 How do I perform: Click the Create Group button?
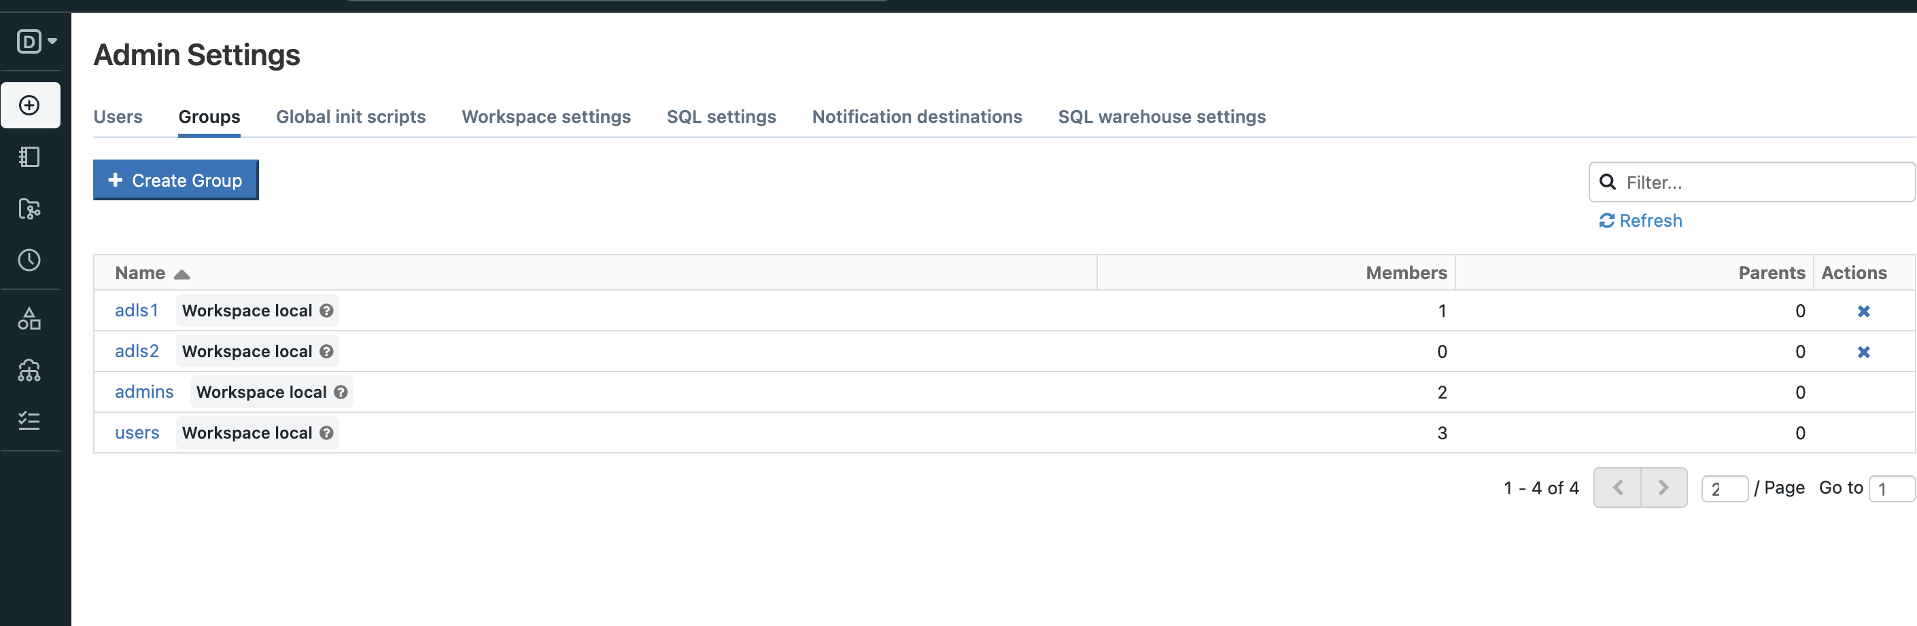point(175,181)
